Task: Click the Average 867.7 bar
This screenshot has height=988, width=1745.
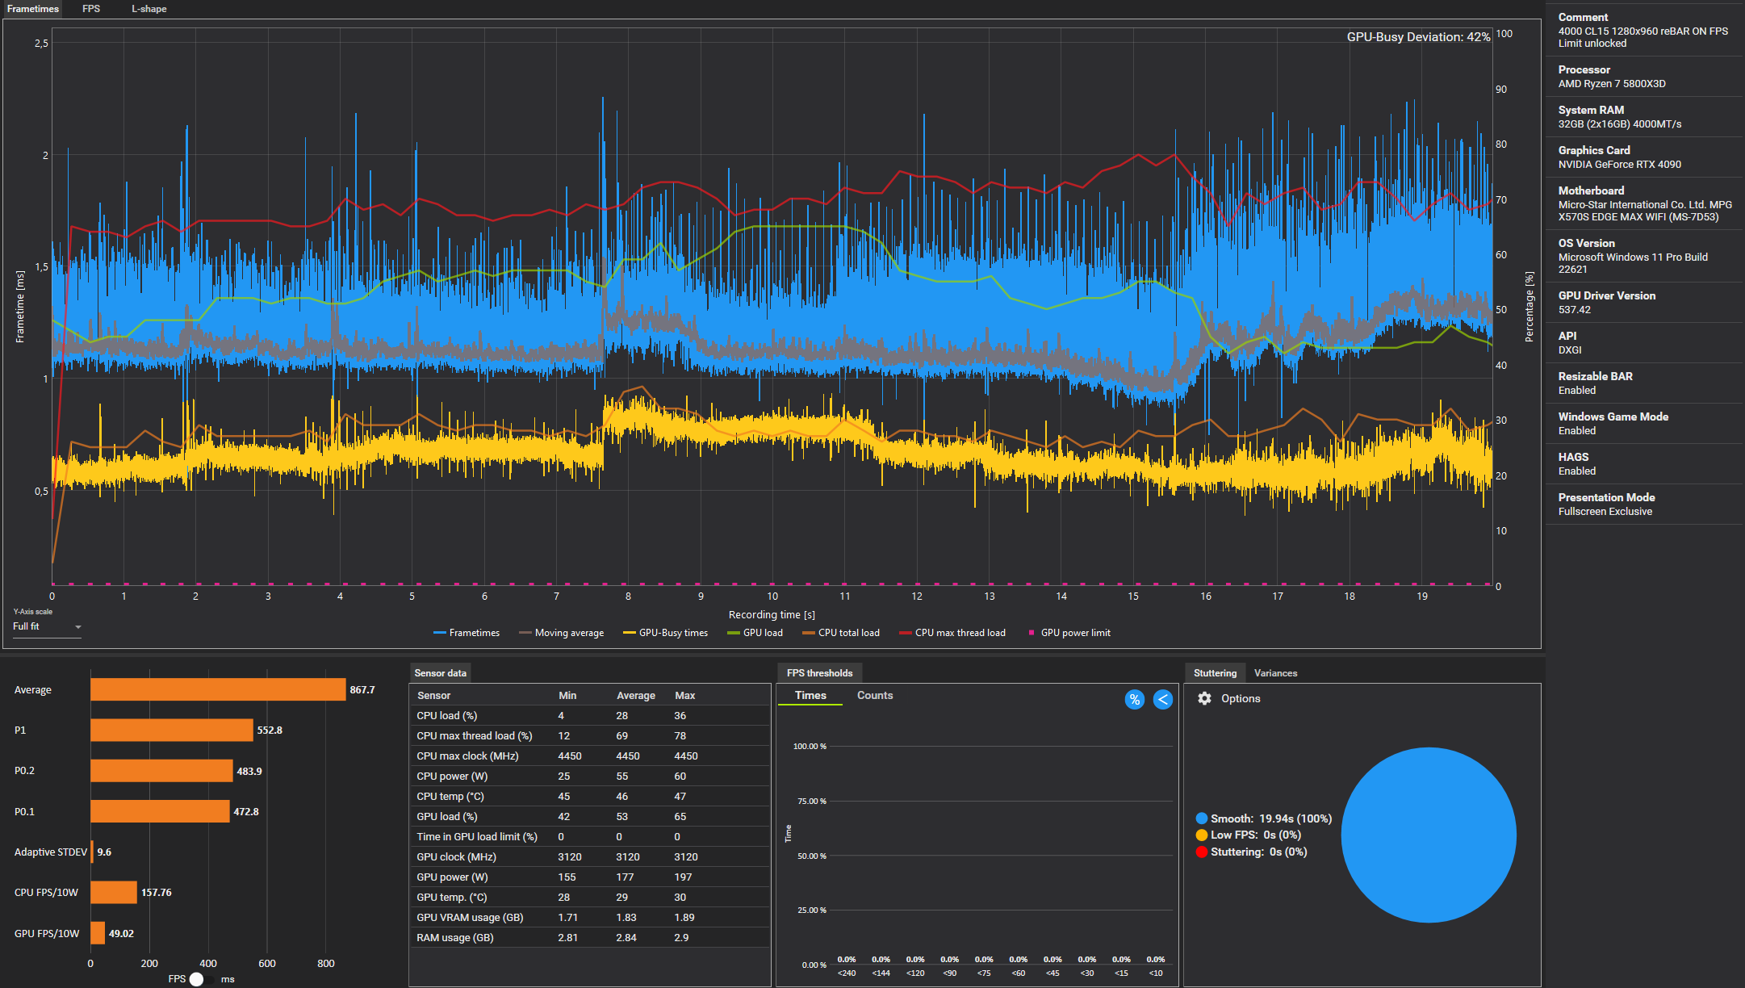Action: coord(218,689)
